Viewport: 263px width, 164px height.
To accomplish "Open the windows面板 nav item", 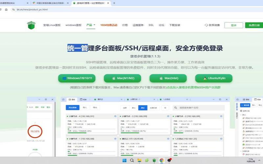I will (x=73, y=25).
